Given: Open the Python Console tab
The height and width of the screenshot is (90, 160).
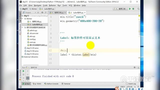Looking at the screenshot, I should 51,84.
